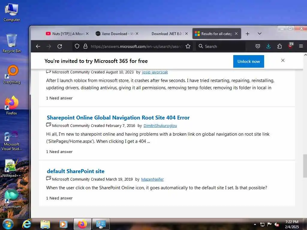Close the Xeno Download tab
The height and width of the screenshot is (230, 307).
pos(137,34)
